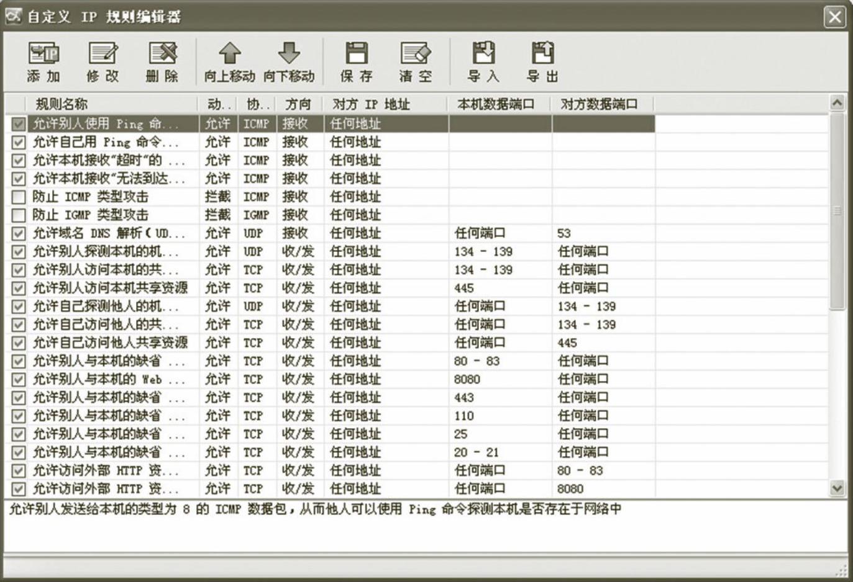This screenshot has width=853, height=582.
Task: Enable the 防止 IGMP 类型攻击 checkbox
Action: (19, 215)
